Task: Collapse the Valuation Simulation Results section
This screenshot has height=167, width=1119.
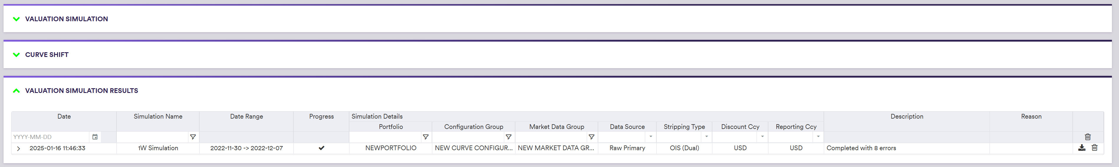Action: pos(17,91)
